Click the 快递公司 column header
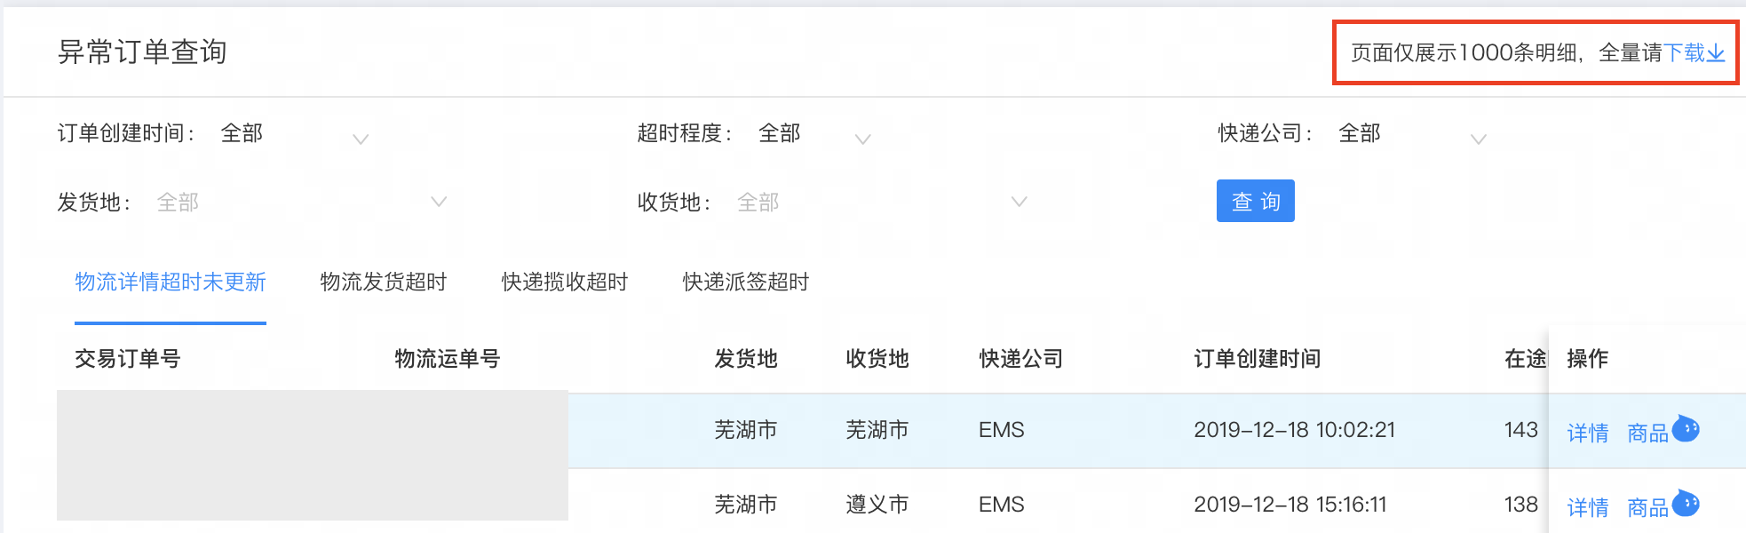This screenshot has width=1746, height=533. click(x=1020, y=359)
